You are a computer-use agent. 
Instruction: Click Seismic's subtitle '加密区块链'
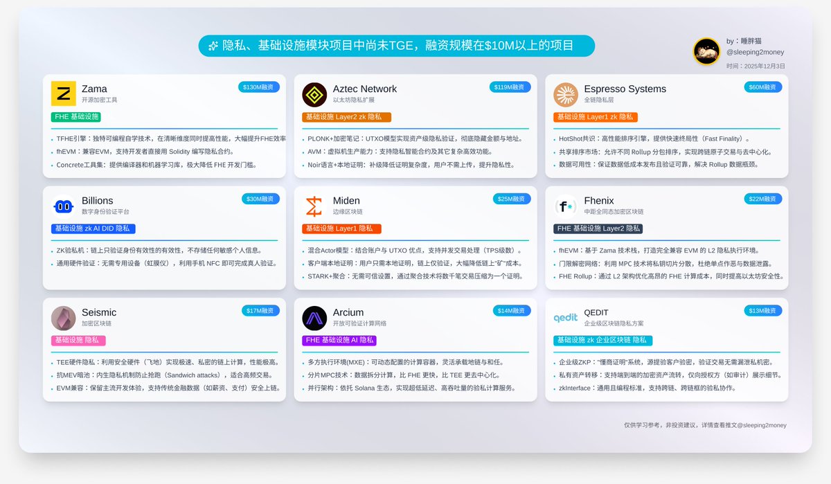(x=96, y=323)
